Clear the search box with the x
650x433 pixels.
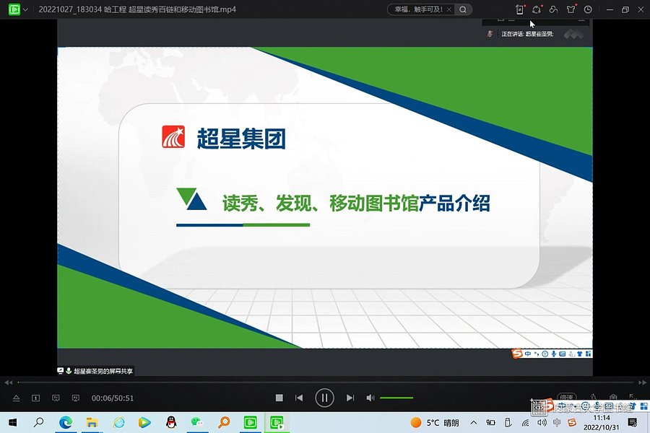pyautogui.click(x=448, y=9)
